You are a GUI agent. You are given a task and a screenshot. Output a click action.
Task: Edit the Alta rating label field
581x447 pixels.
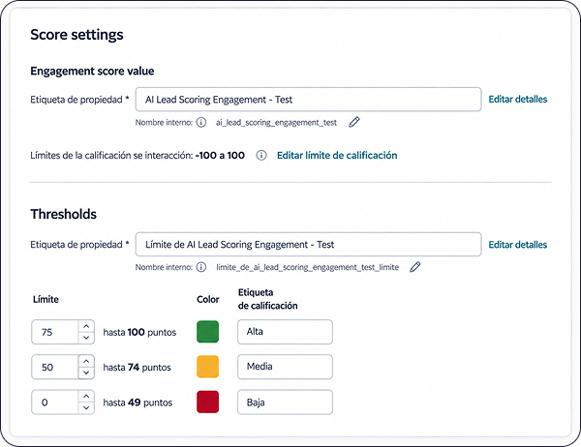pos(285,332)
